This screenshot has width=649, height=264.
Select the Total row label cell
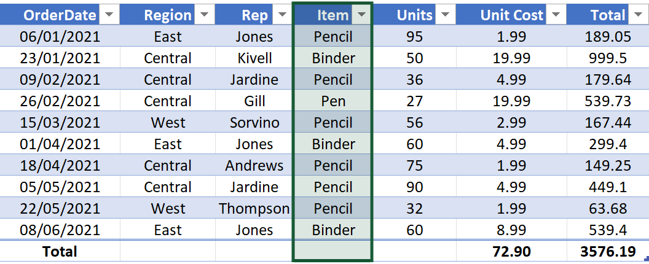coord(60,251)
